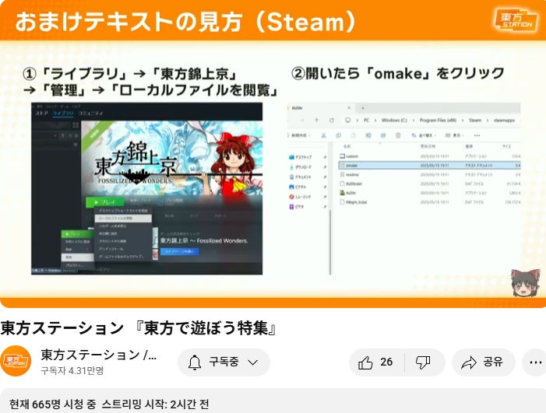
Task: Click title 東方ステーション『東方で遊ぼう特集』
Action: coord(138,328)
